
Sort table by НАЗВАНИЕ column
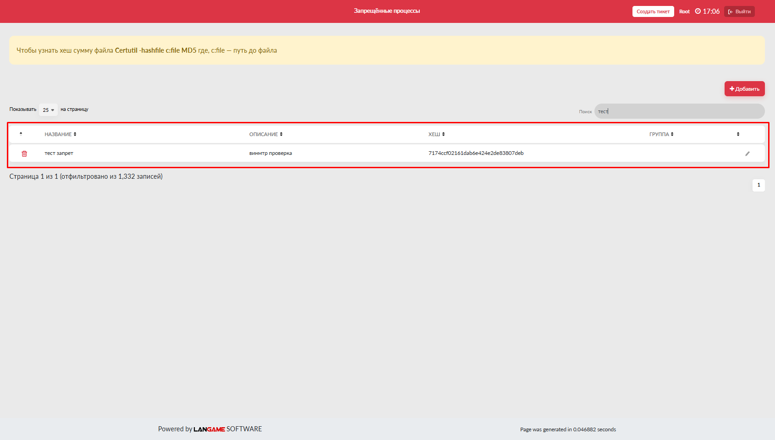pyautogui.click(x=60, y=134)
